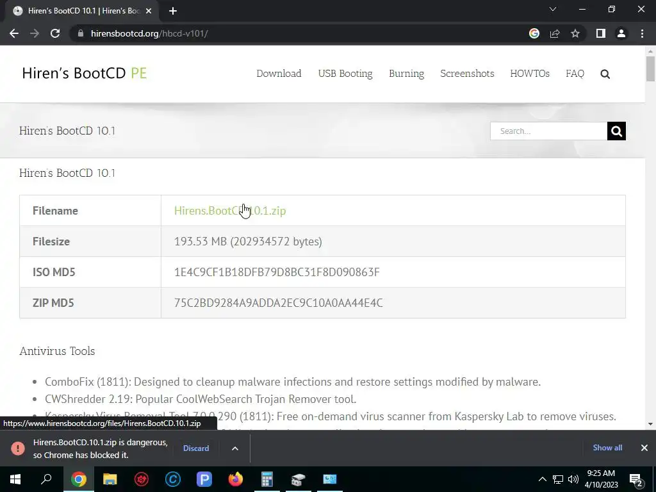Open Chrome side panel
Viewport: 656px width, 492px height.
pos(601,33)
